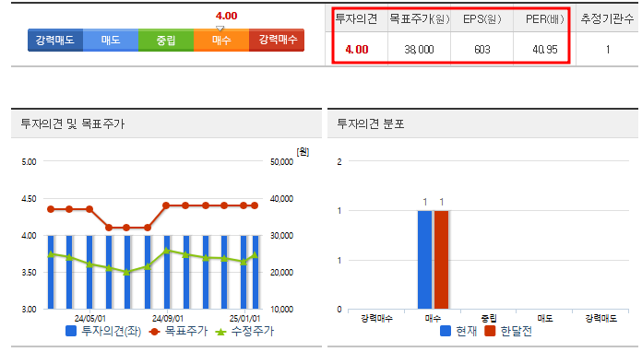Click the 매수 category axis label
This screenshot has width=642, height=352.
click(x=433, y=318)
